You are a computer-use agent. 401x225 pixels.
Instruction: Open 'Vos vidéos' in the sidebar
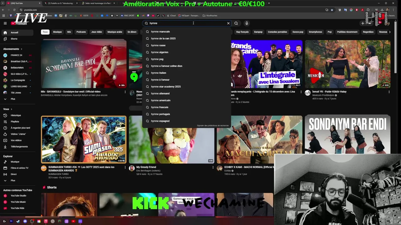point(18,140)
